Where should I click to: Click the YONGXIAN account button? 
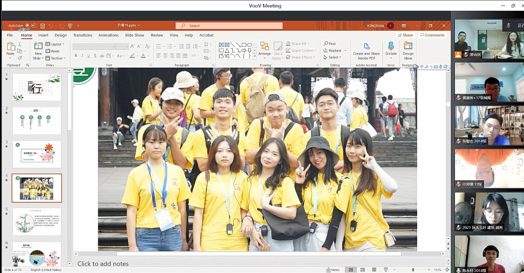pyautogui.click(x=380, y=26)
